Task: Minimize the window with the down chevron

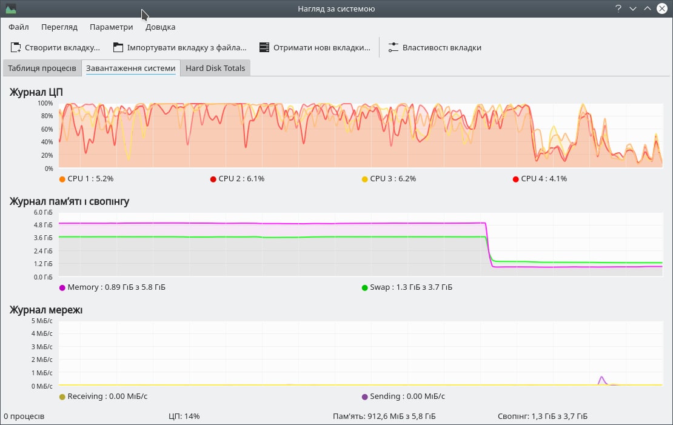Action: coord(632,8)
